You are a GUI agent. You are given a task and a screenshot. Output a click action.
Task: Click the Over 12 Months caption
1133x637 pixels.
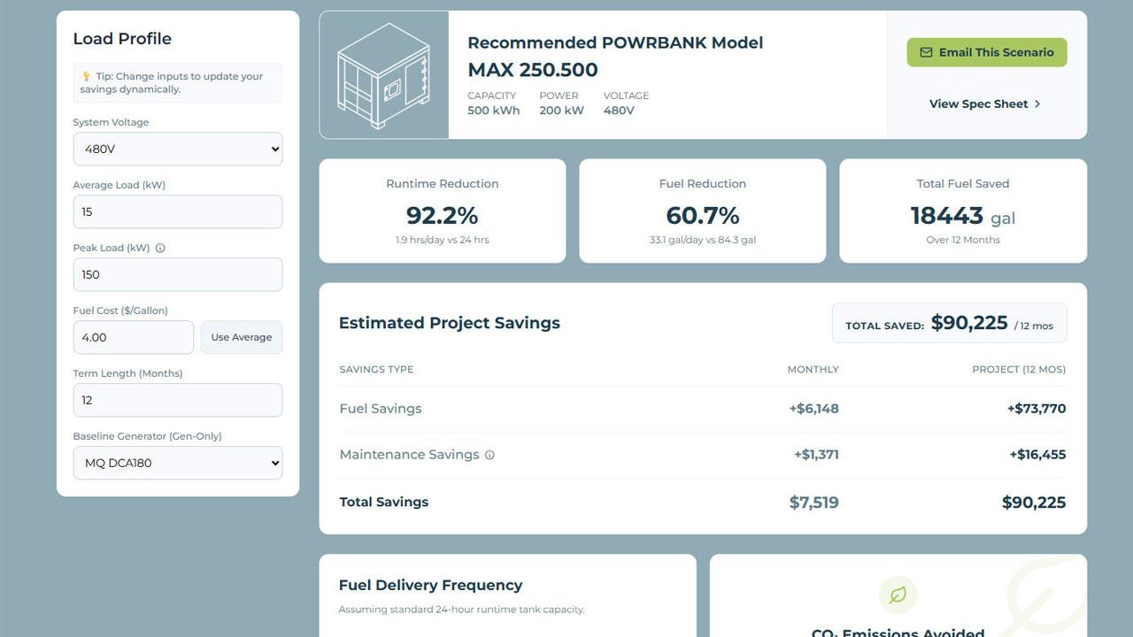tap(963, 240)
